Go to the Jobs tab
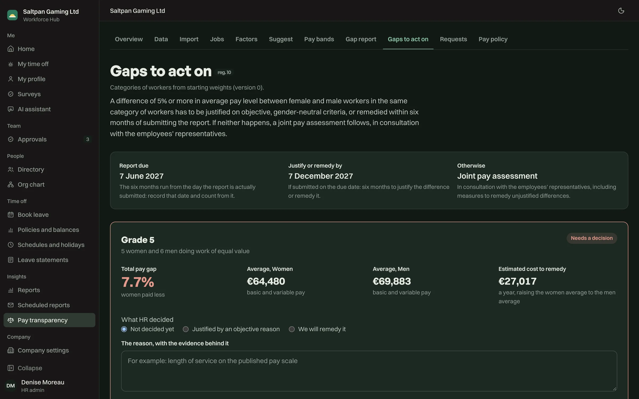 217,39
